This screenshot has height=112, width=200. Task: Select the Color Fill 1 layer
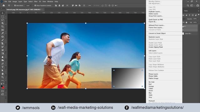coord(190,34)
